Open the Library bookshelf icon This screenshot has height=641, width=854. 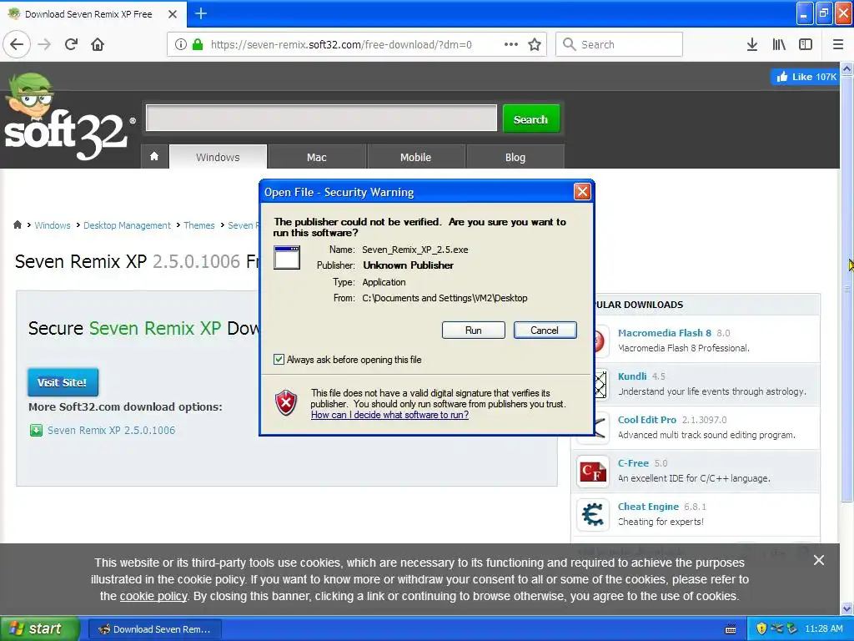pos(779,44)
